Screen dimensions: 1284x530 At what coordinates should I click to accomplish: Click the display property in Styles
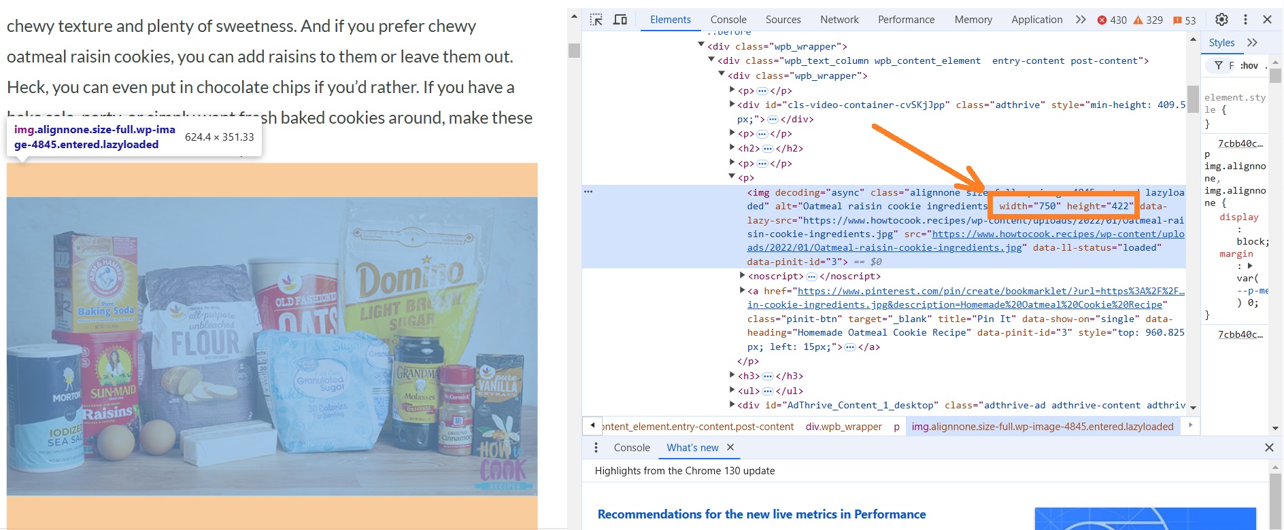pos(1239,217)
